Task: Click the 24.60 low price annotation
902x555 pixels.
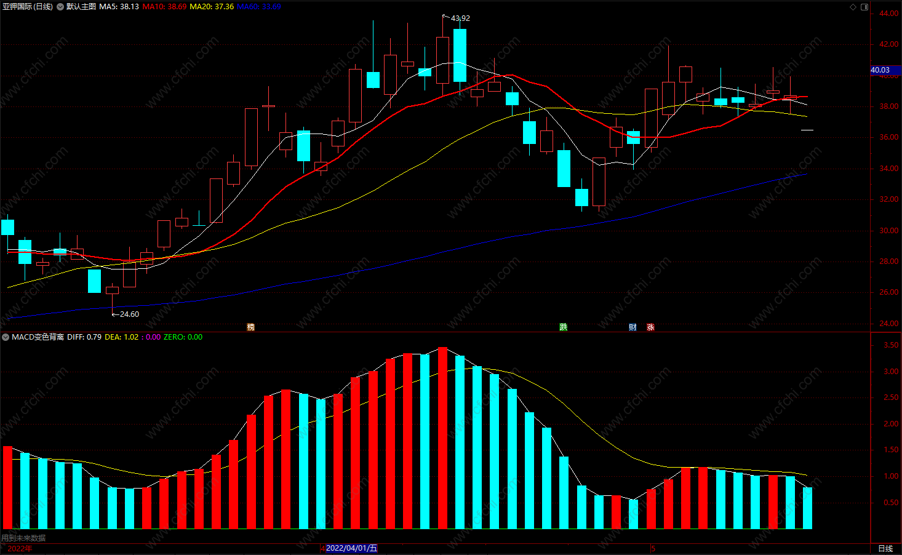Action: coord(129,314)
